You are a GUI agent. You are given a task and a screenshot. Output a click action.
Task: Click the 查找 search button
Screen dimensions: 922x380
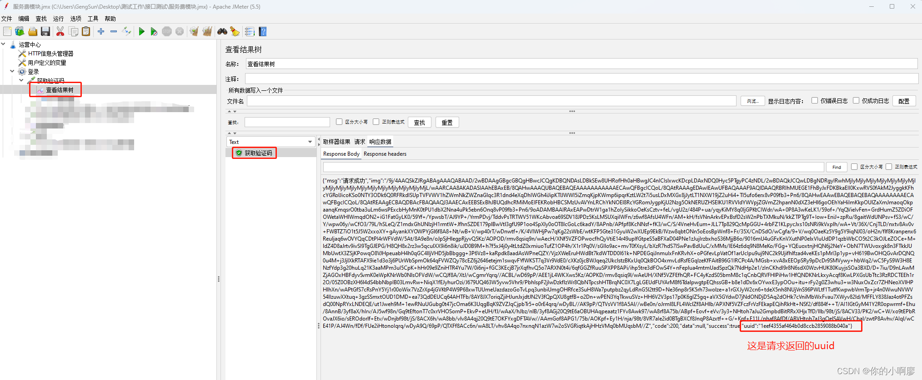coord(419,122)
